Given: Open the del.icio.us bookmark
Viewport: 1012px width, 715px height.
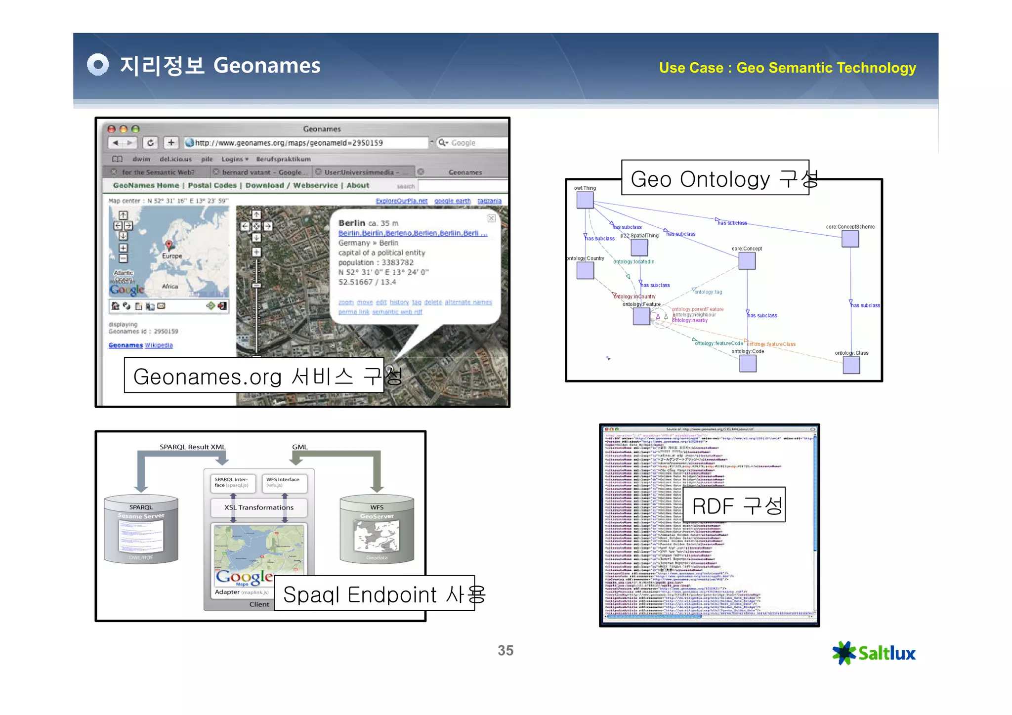Looking at the screenshot, I should click(175, 159).
